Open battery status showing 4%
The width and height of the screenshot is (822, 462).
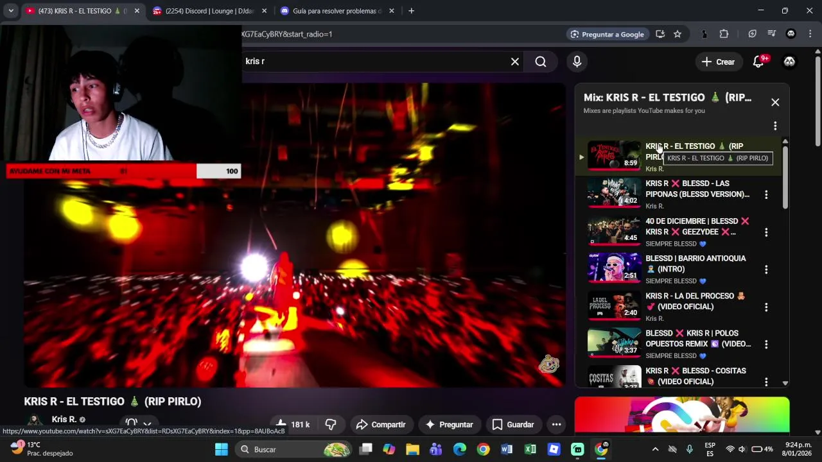(x=762, y=449)
